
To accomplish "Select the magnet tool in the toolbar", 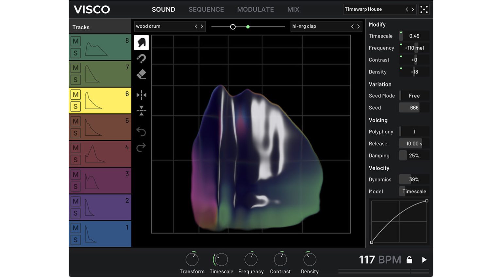I will tap(141, 58).
